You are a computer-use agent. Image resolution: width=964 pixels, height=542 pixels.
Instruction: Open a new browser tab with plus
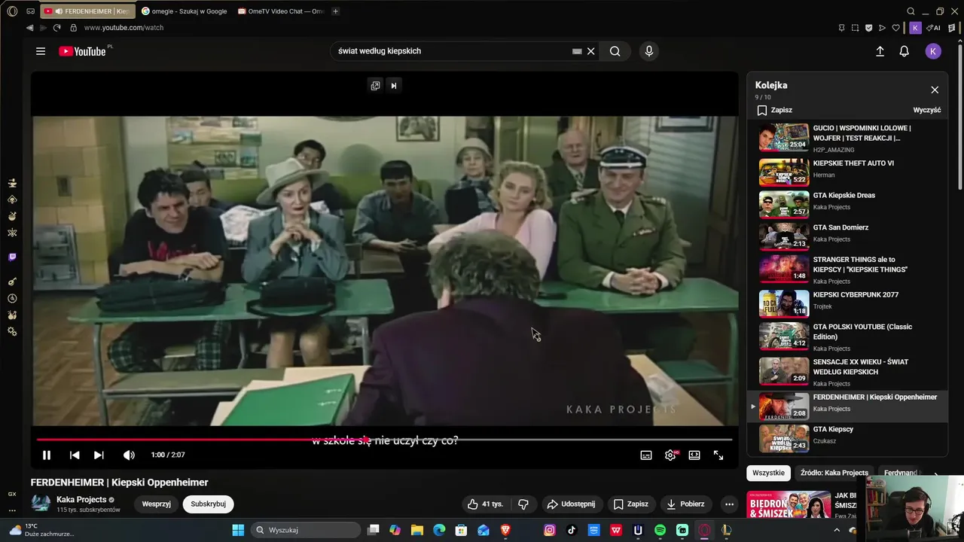335,11
